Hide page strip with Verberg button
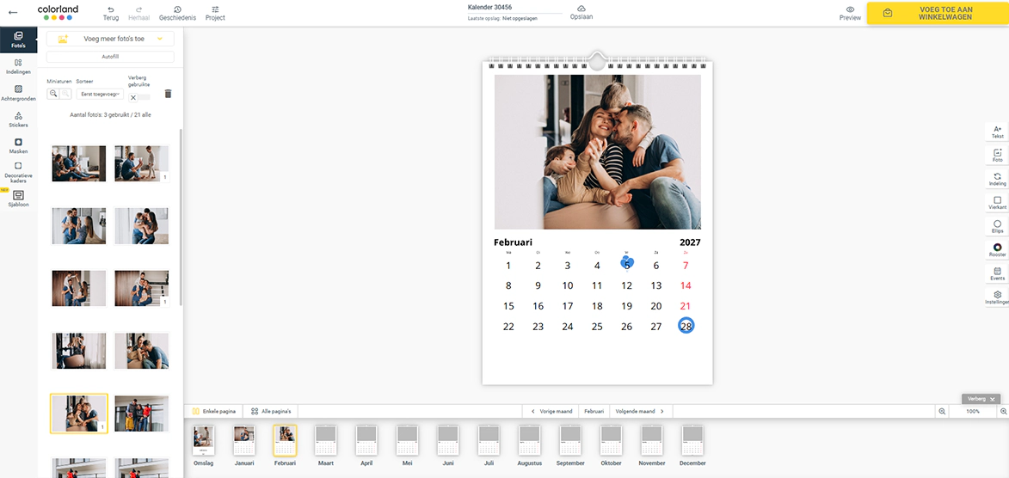Image resolution: width=1009 pixels, height=478 pixels. pyautogui.click(x=981, y=399)
